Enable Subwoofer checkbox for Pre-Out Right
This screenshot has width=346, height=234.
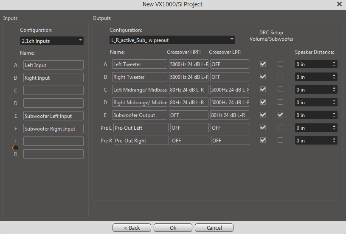pyautogui.click(x=280, y=140)
